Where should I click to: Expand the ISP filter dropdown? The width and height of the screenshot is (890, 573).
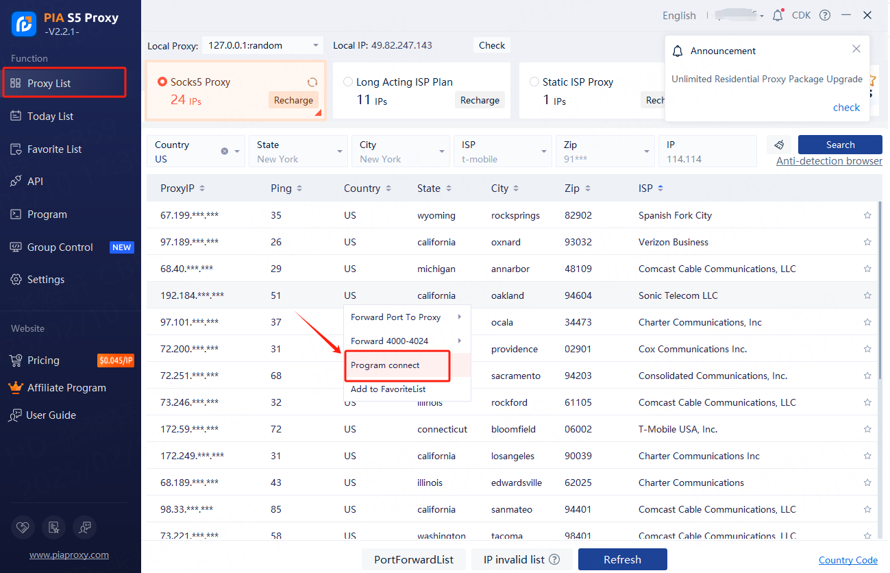pyautogui.click(x=544, y=151)
